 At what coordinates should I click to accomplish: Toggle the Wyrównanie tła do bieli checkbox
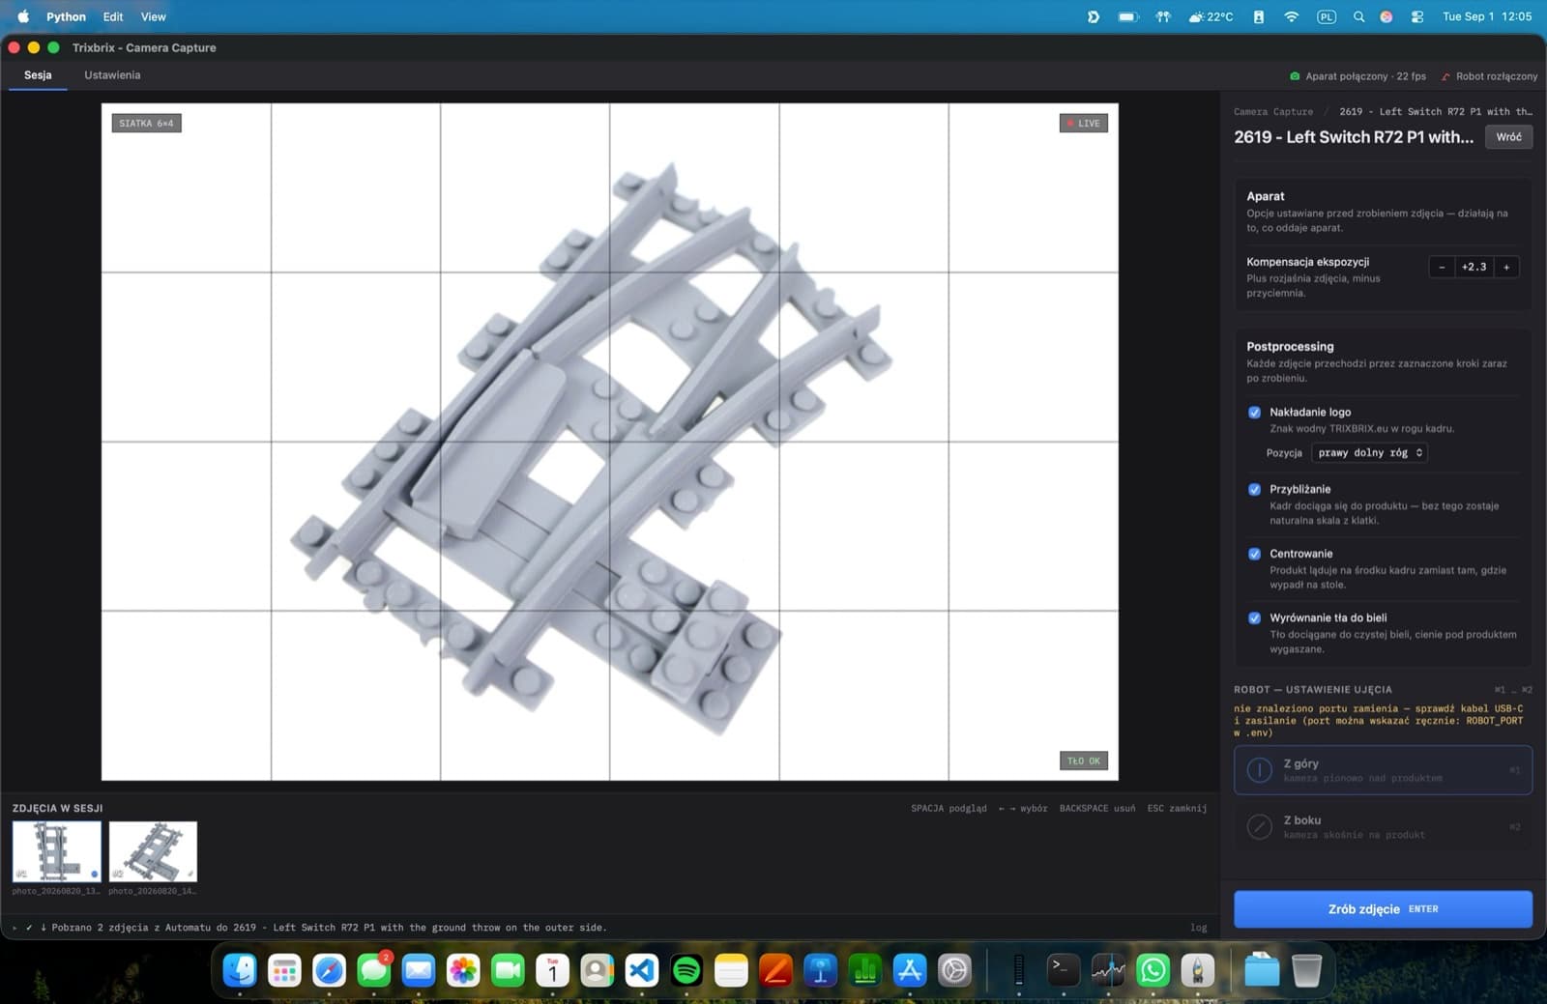[1254, 617]
